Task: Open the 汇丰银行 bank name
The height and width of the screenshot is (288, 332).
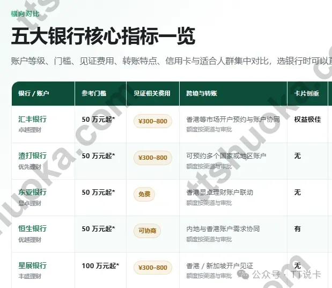Action: (32, 119)
